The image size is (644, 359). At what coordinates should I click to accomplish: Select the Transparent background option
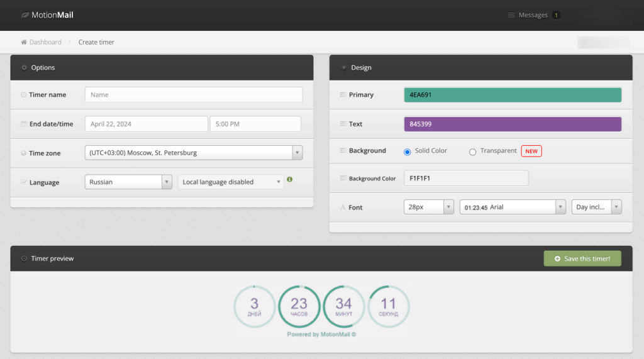click(x=472, y=152)
